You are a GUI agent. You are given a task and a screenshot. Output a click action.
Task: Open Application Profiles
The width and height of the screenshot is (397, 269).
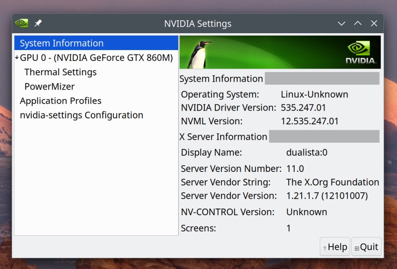pos(61,101)
